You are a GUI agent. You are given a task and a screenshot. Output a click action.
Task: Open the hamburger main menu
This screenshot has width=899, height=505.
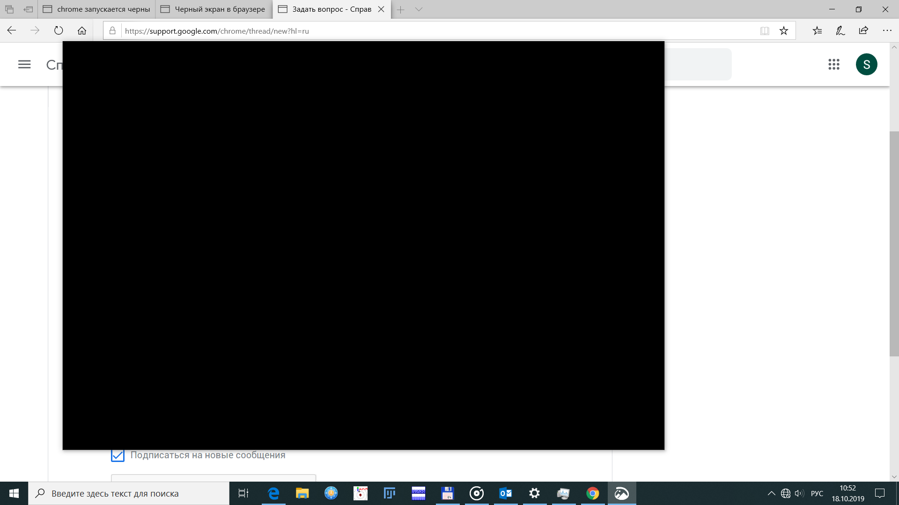(24, 65)
